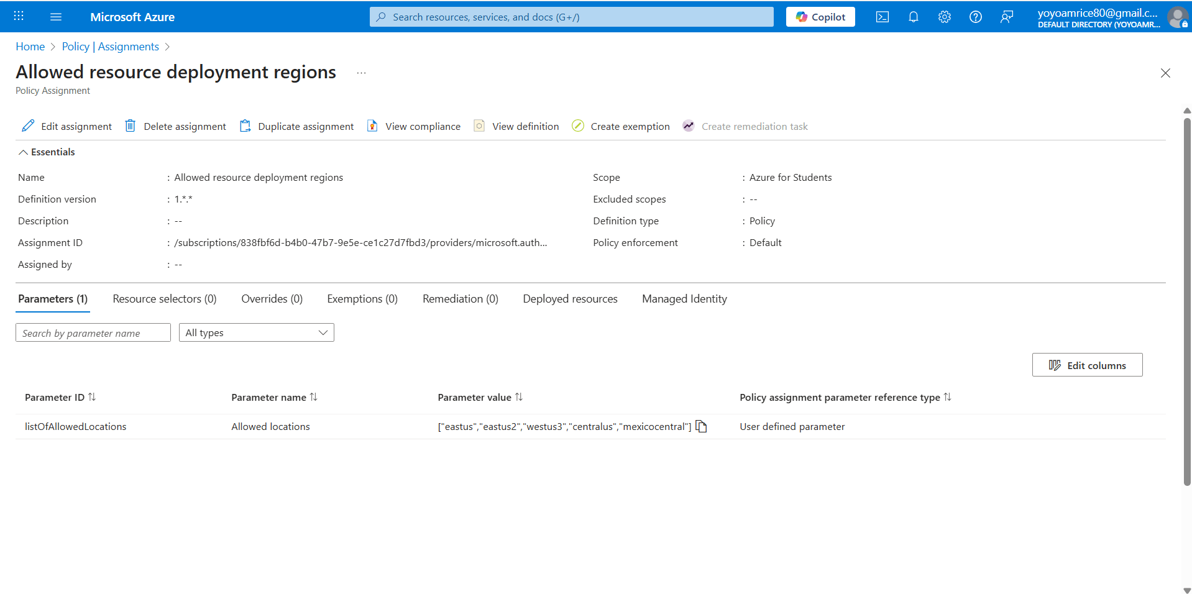Switch to Resource selectors (0) tab
This screenshot has width=1192, height=594.
pos(165,299)
